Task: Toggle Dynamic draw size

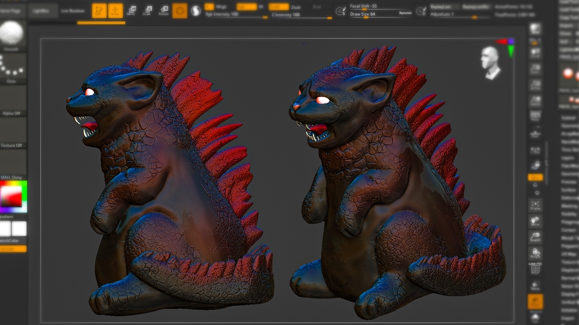Action: point(405,13)
